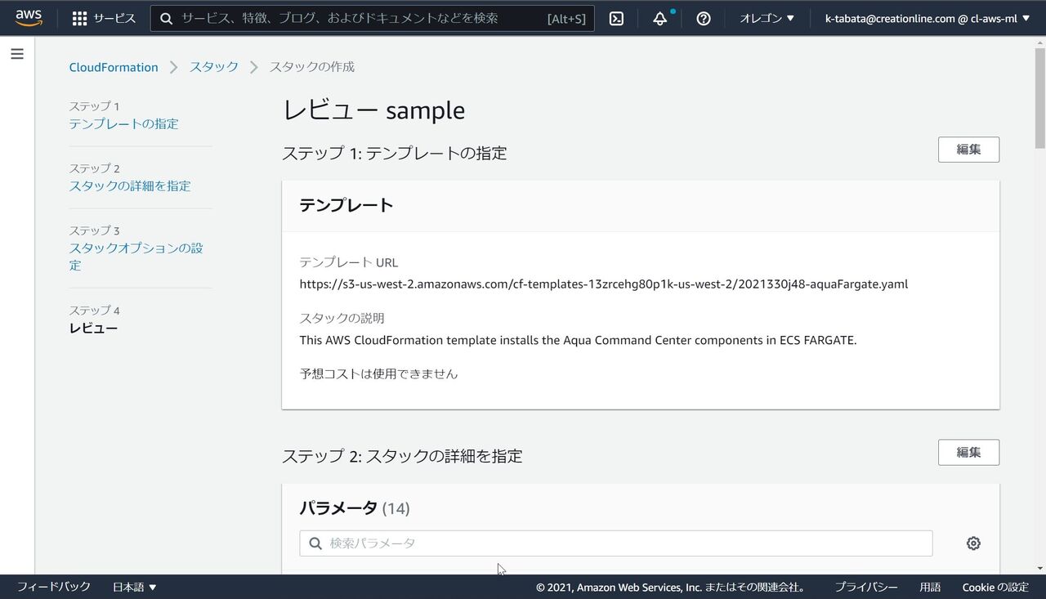This screenshot has height=599, width=1046.
Task: Focus the 検索パラメータ search field
Action: [616, 543]
